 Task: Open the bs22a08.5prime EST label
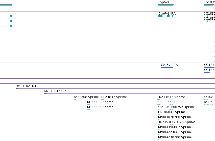(x=86, y=97)
